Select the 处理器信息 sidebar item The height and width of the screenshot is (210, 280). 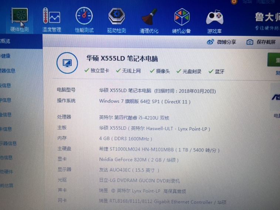coord(7,71)
